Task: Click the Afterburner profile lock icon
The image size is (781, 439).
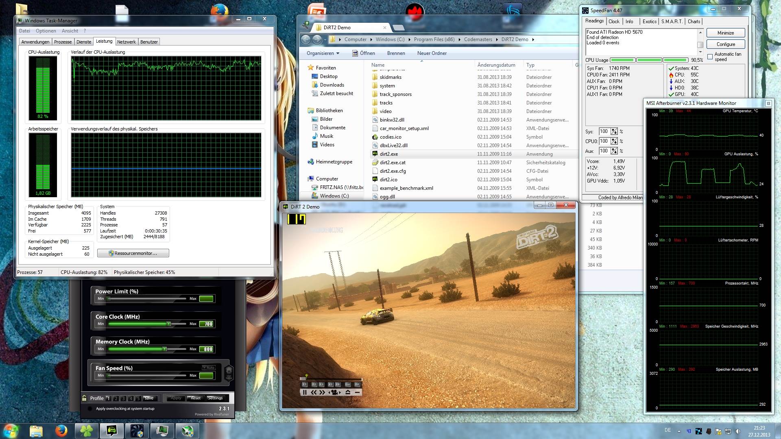Action: (x=84, y=398)
